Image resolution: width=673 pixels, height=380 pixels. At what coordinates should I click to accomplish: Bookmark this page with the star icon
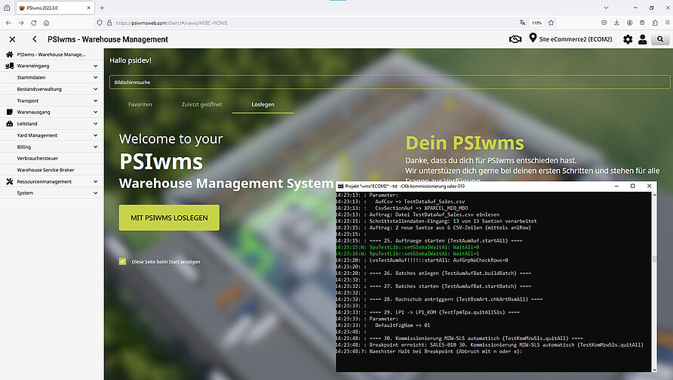click(x=551, y=23)
